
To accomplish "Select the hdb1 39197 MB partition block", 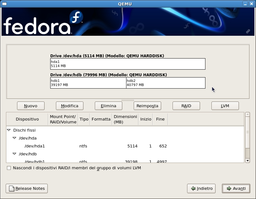I will 88,83.
